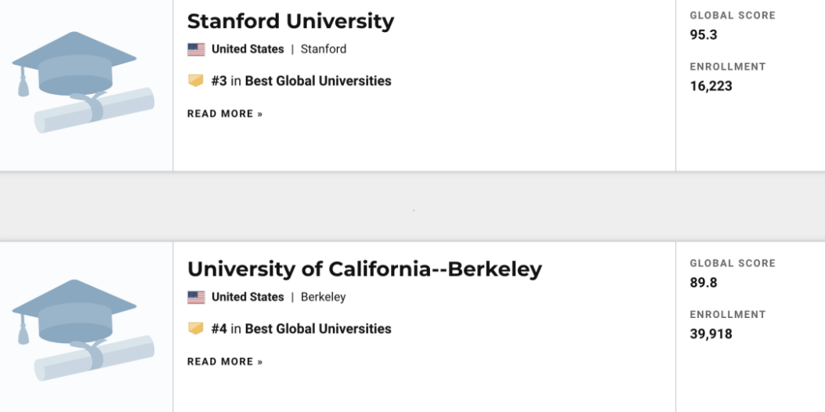Click Berkeley's global score of 89.8
Image resolution: width=825 pixels, height=412 pixels.
[704, 283]
